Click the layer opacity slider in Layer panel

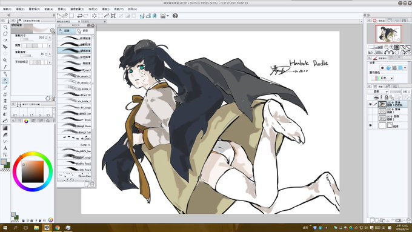coord(396,91)
